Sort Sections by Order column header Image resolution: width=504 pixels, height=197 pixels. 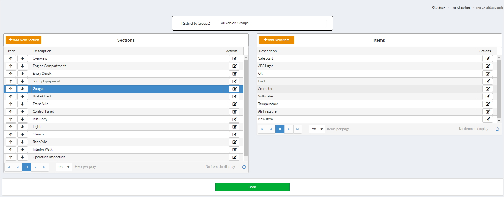tap(17, 51)
